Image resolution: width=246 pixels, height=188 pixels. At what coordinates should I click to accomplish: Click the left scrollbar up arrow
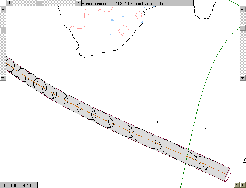coord(3,9)
